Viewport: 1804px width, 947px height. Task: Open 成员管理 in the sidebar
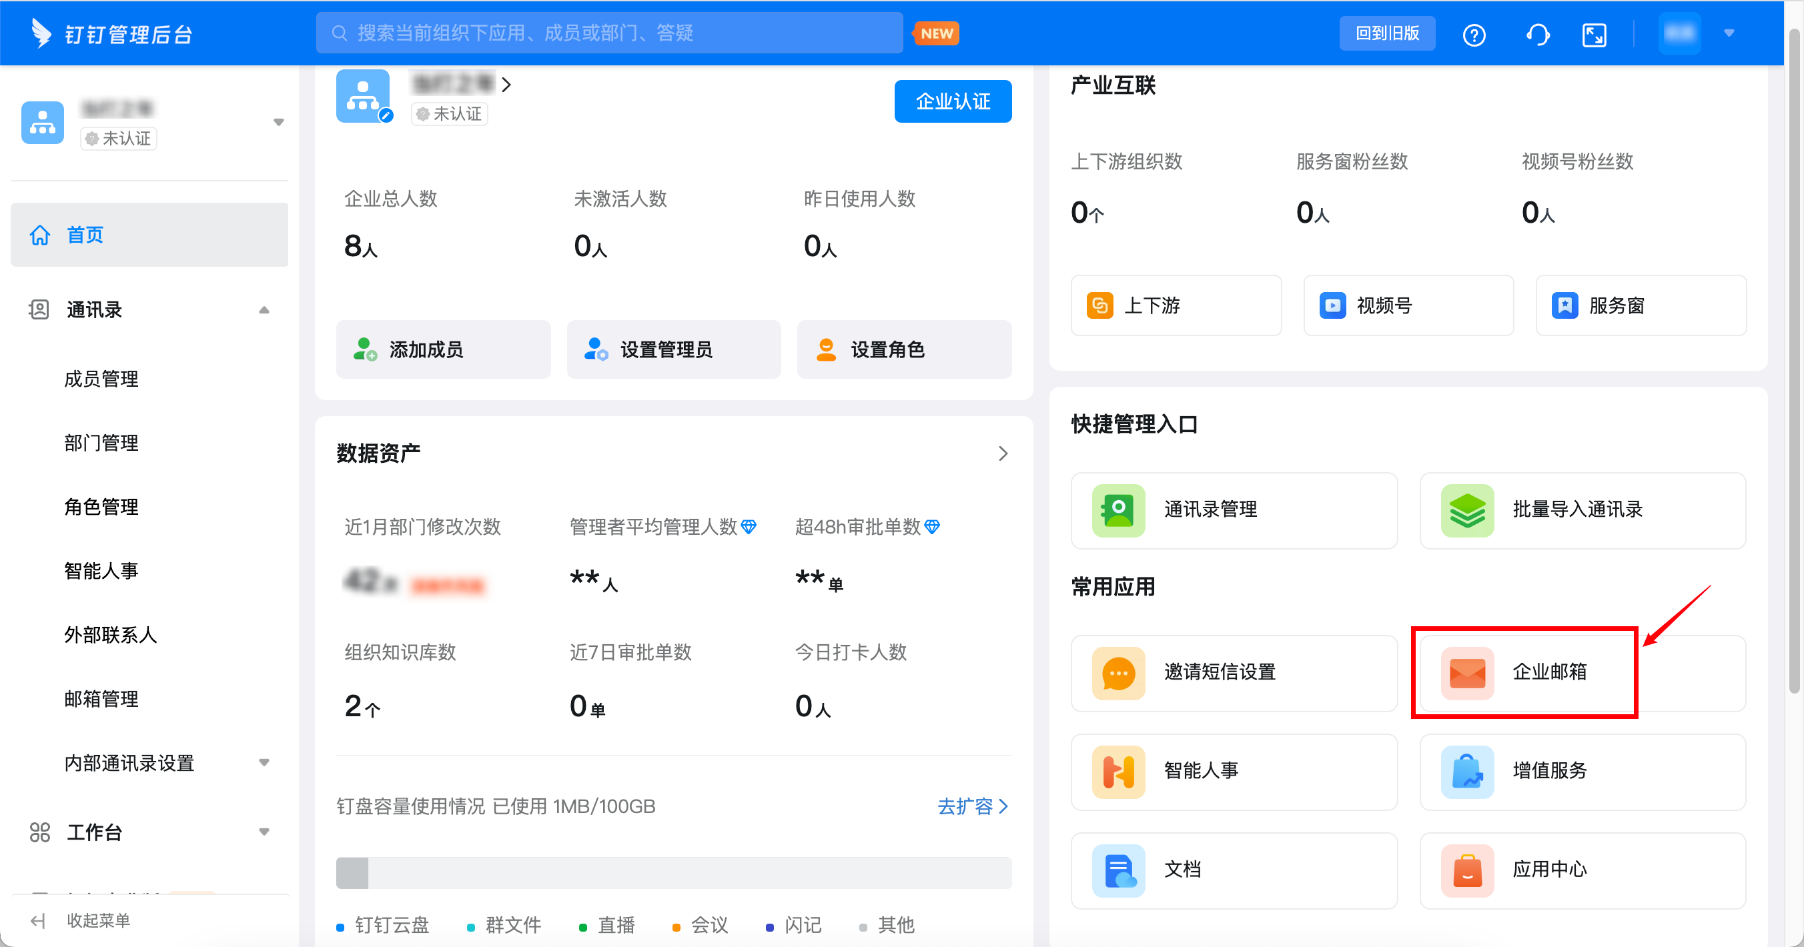[101, 379]
